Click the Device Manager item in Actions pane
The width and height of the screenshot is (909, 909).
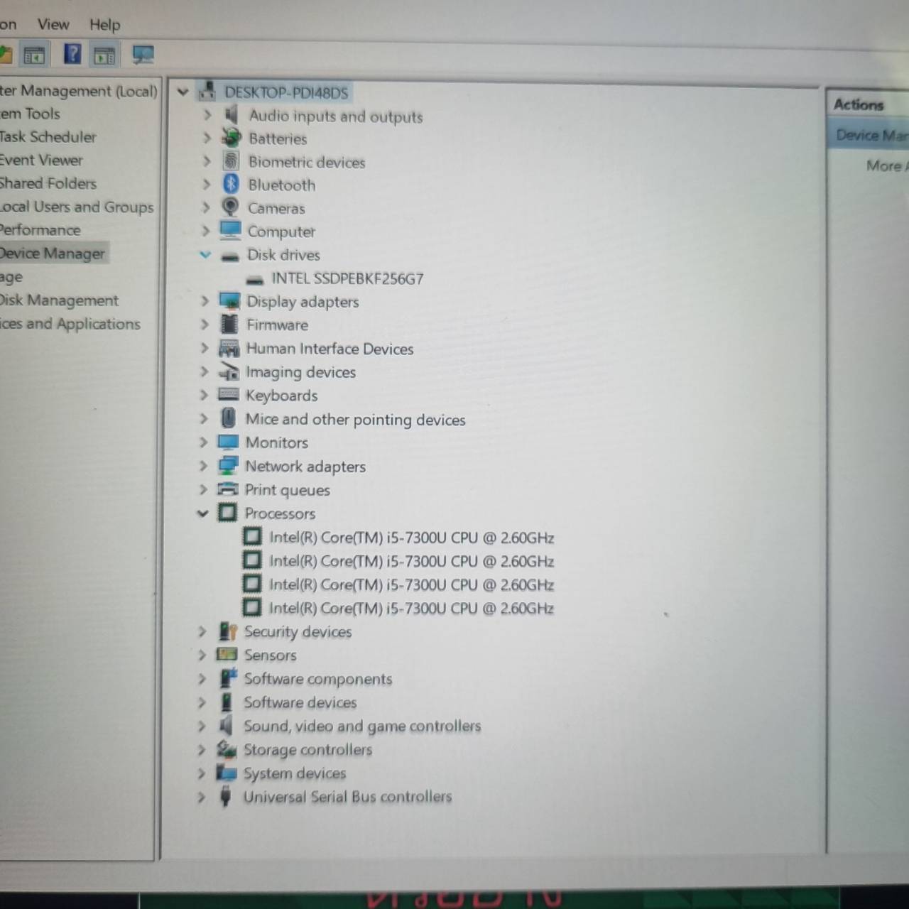coord(871,135)
